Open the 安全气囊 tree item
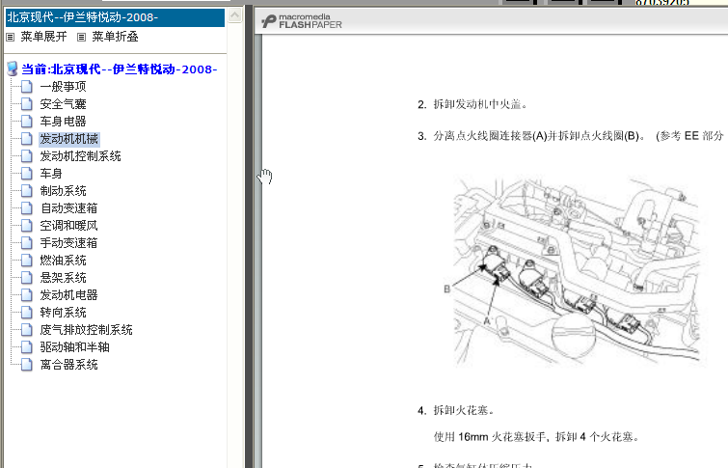Screen dimensions: 728x468 point(63,104)
